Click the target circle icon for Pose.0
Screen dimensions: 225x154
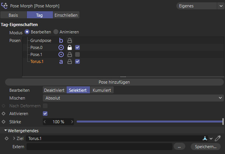(61, 47)
